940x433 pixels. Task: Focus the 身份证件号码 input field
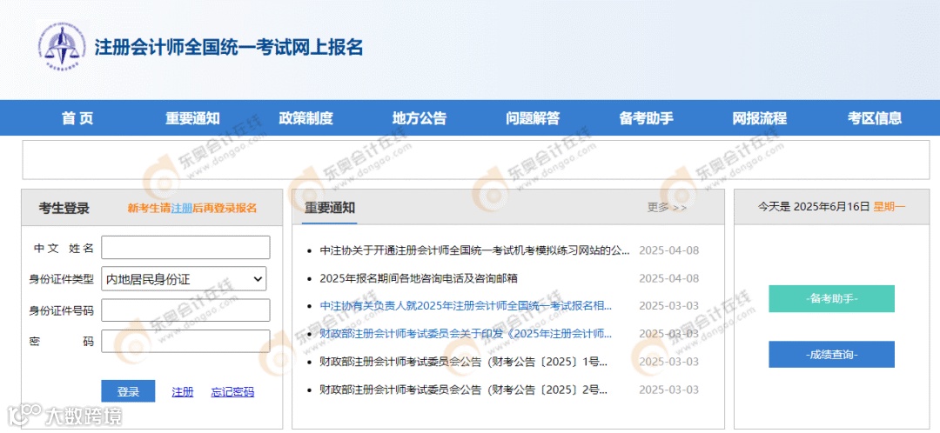tap(186, 310)
